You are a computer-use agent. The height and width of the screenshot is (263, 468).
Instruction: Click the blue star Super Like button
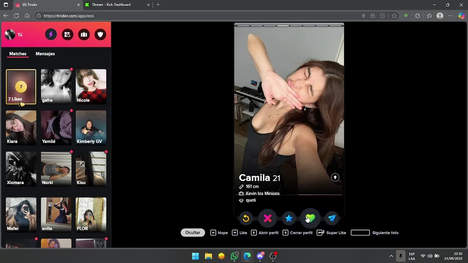click(x=289, y=218)
